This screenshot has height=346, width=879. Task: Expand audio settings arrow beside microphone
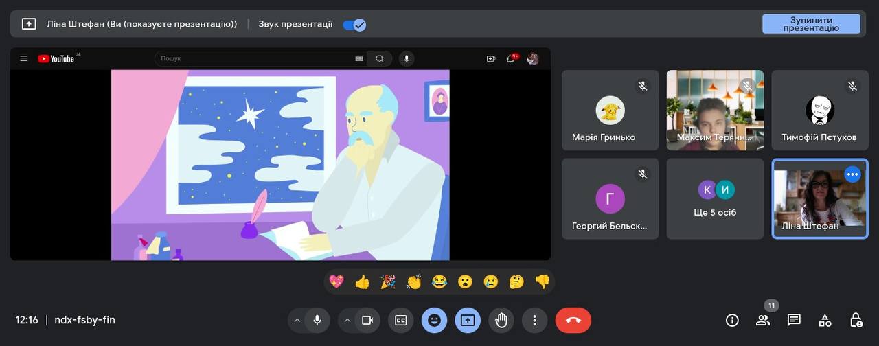click(x=297, y=320)
